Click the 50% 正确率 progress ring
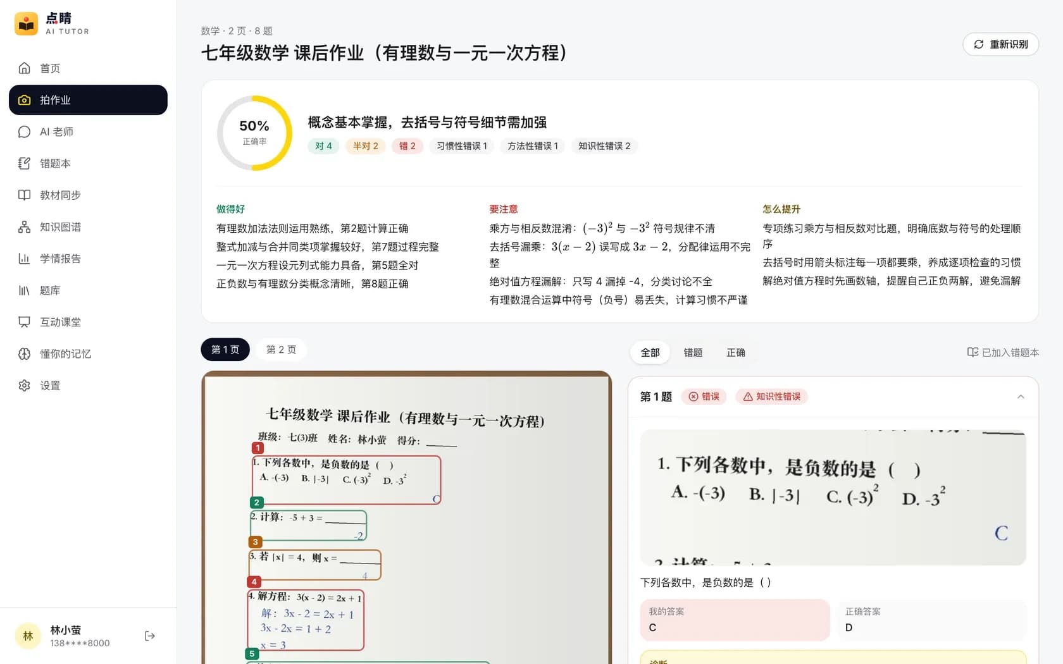The width and height of the screenshot is (1063, 664). point(254,133)
